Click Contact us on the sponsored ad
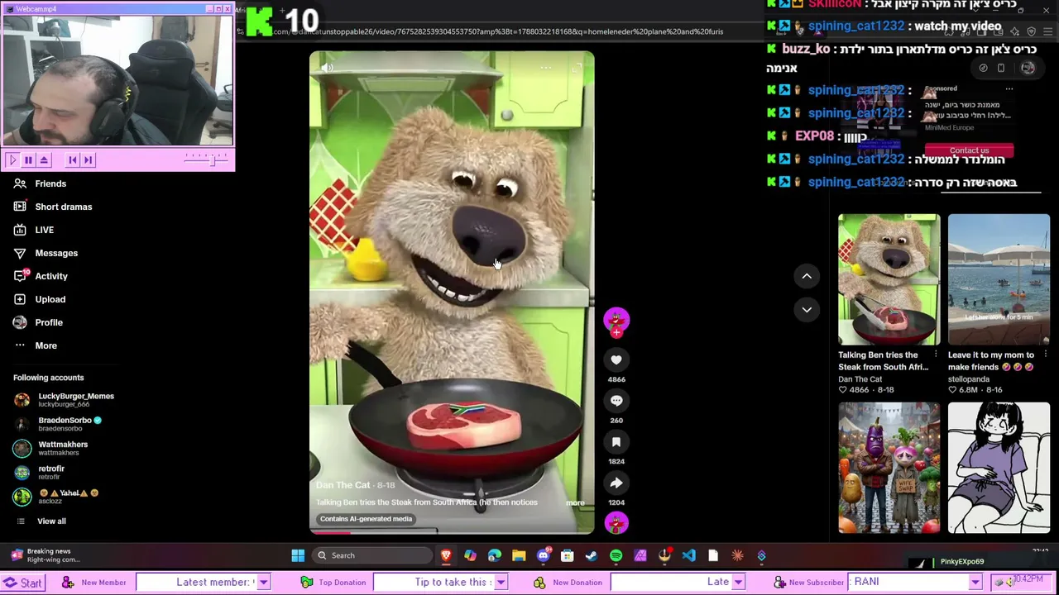The height and width of the screenshot is (595, 1059). pyautogui.click(x=969, y=150)
